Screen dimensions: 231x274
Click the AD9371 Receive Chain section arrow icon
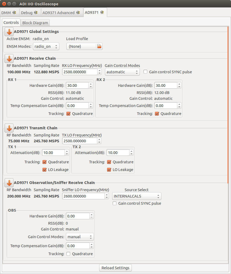[9, 58]
